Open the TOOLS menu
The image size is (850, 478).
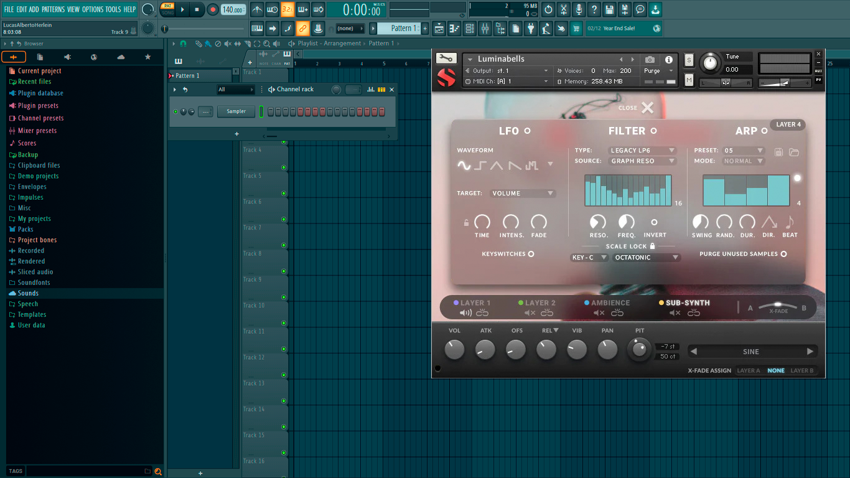[113, 9]
